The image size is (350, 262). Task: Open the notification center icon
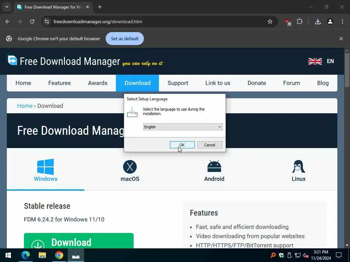(x=339, y=255)
